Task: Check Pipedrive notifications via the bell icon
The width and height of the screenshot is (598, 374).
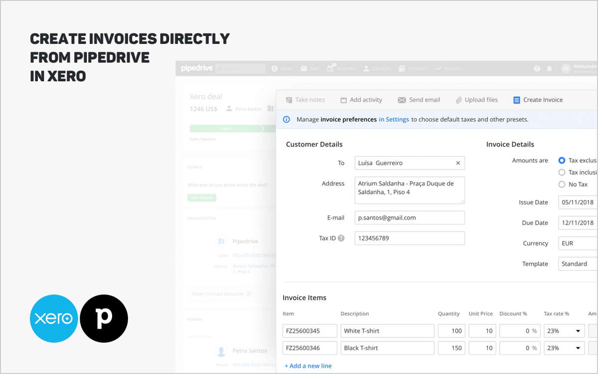Action: pos(549,68)
